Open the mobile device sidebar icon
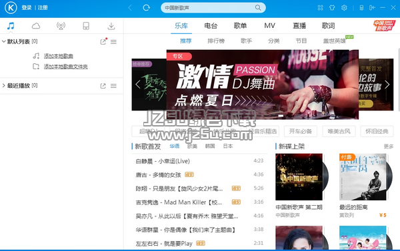The width and height of the screenshot is (400, 251). click(86, 26)
